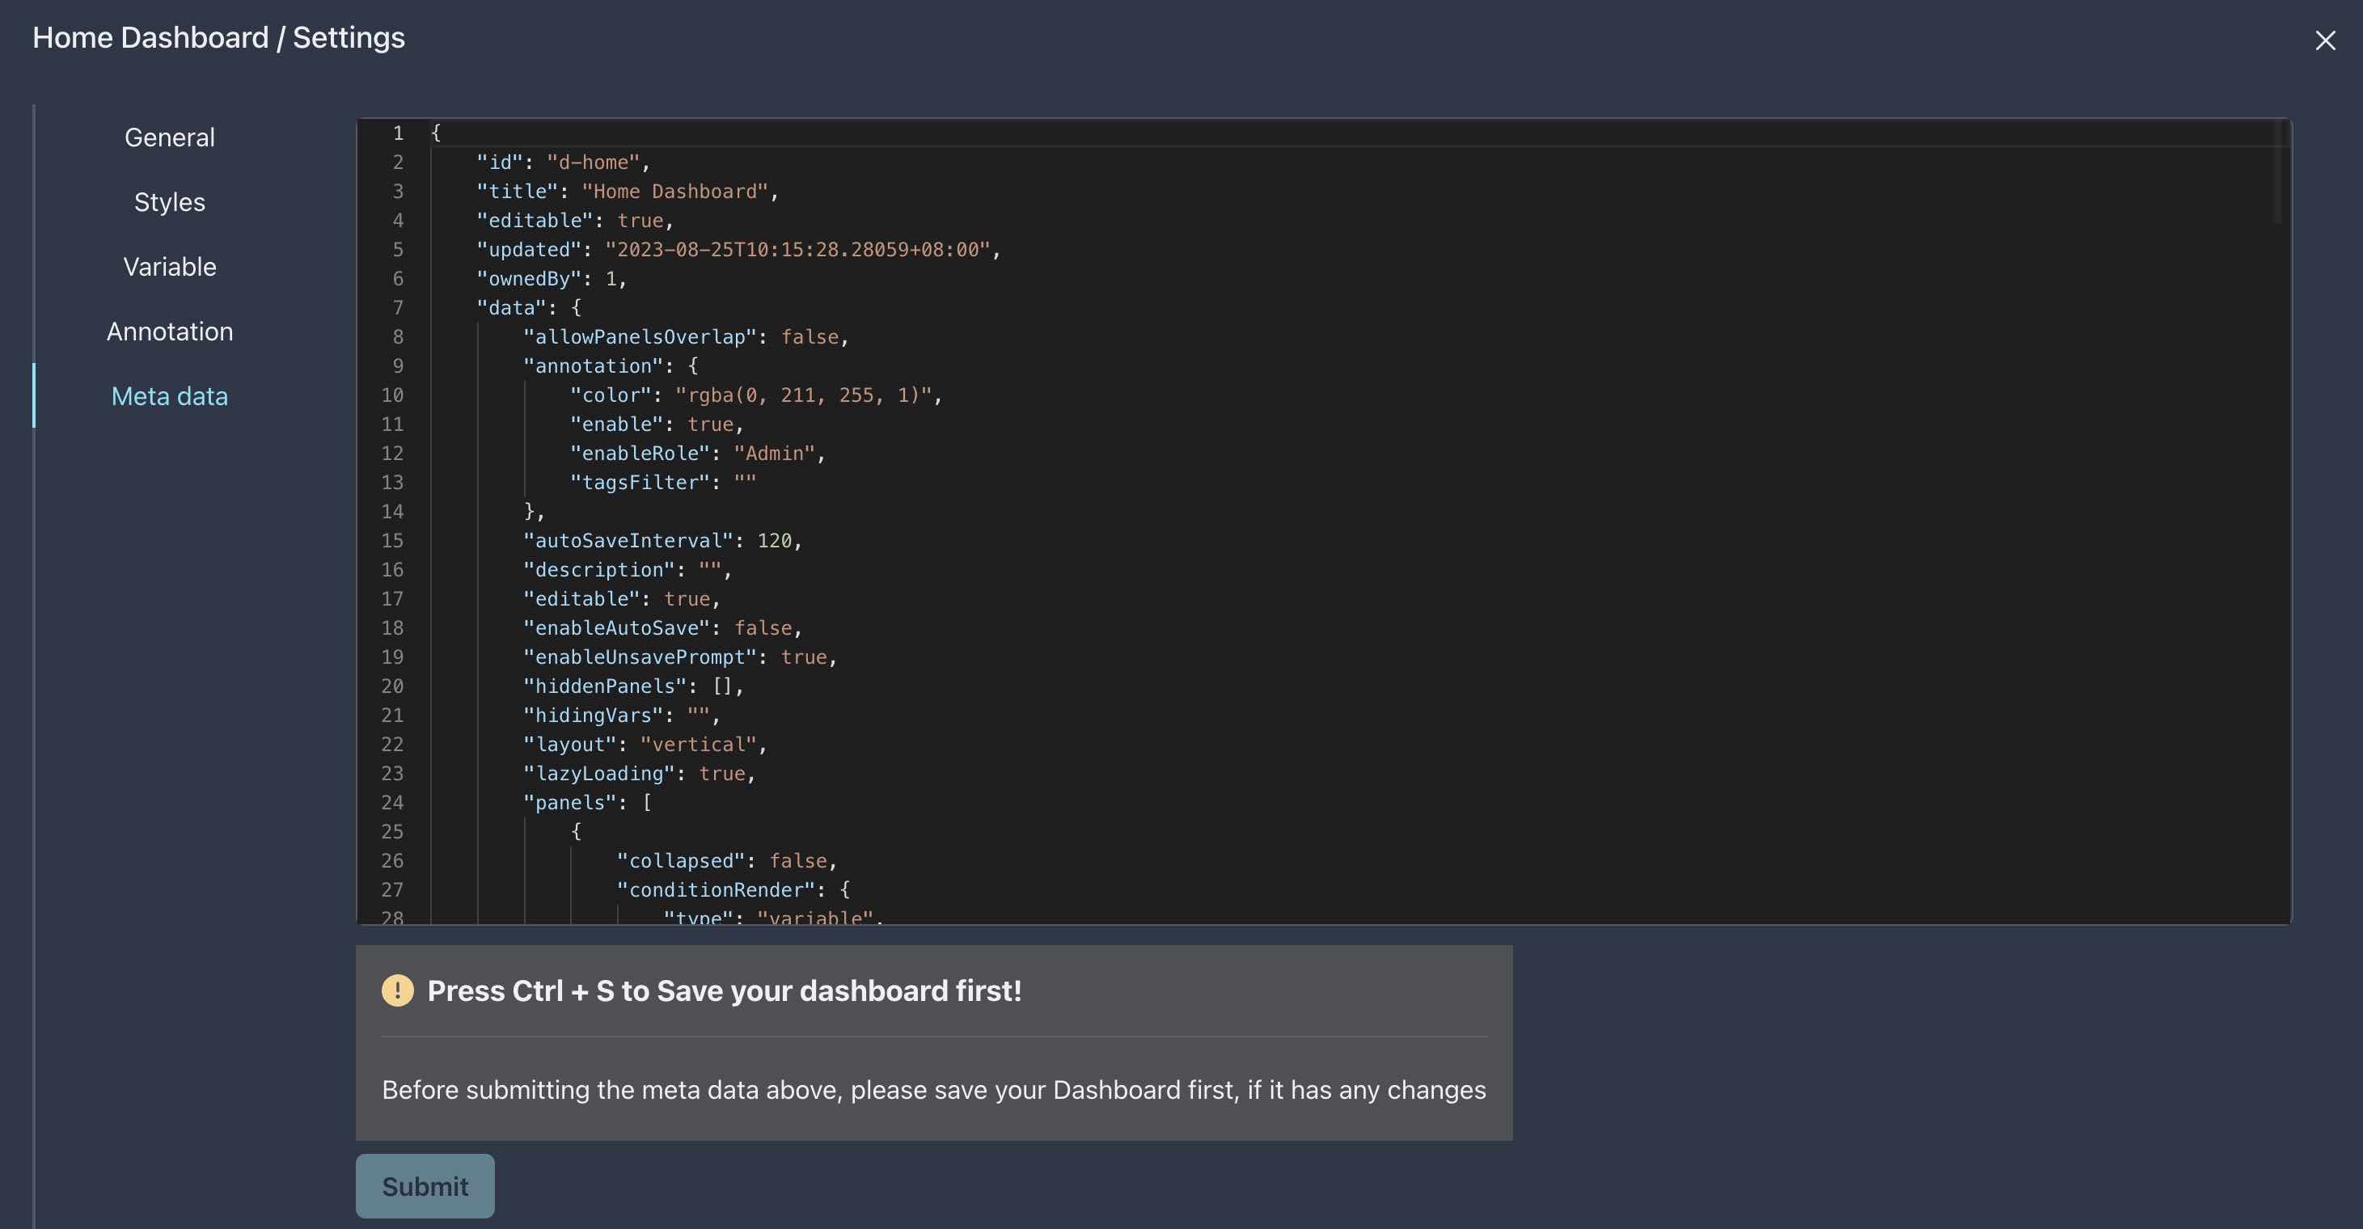Image resolution: width=2363 pixels, height=1229 pixels.
Task: Click the "annotation" key on line 9
Action: pyautogui.click(x=593, y=366)
